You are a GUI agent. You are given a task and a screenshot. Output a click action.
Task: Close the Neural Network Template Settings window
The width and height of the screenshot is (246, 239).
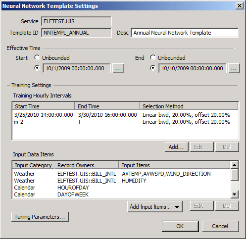240,6
